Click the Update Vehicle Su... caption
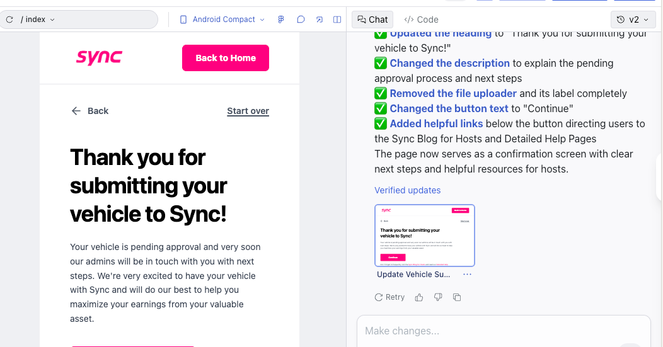 (x=413, y=275)
